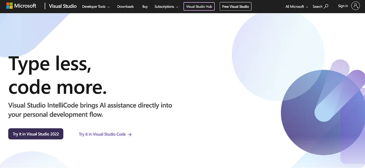Click the Visual Studio Hub button

click(x=199, y=7)
